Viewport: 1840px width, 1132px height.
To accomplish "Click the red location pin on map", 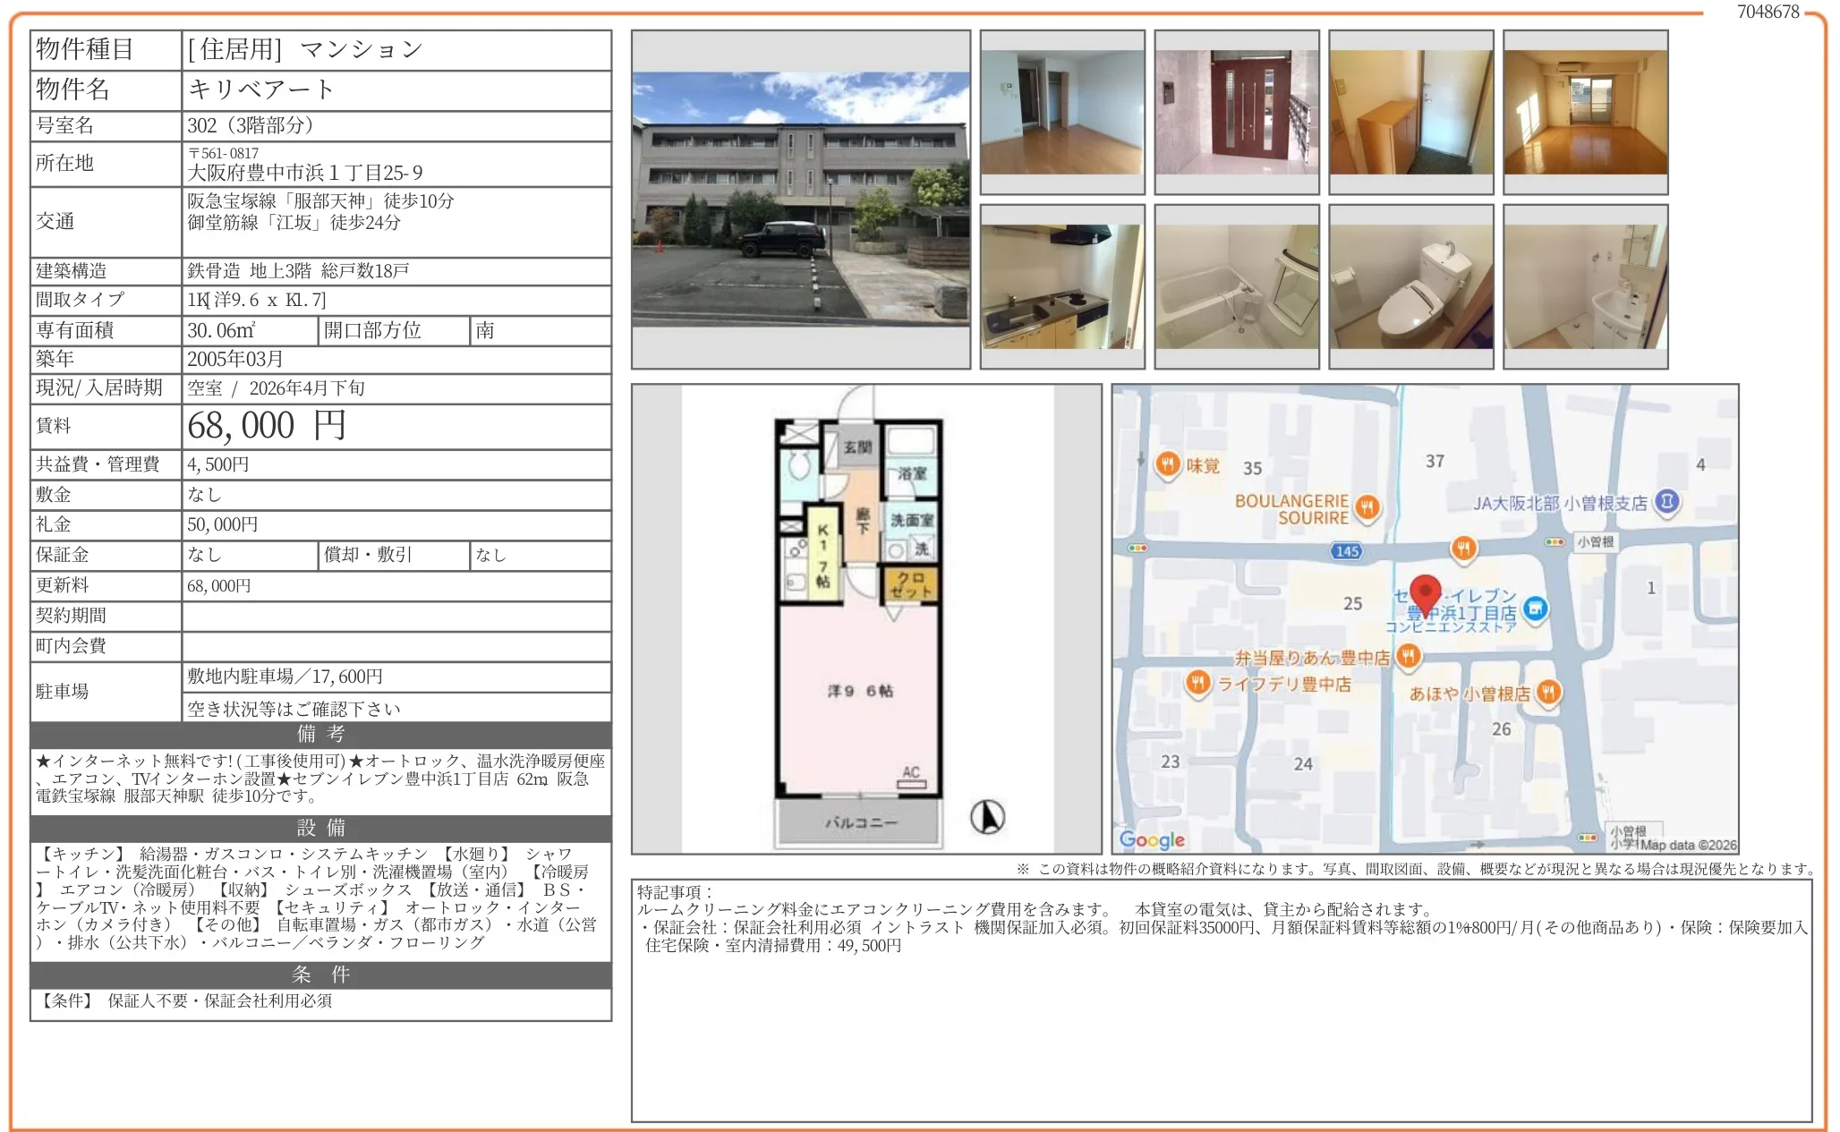I will coord(1425,592).
